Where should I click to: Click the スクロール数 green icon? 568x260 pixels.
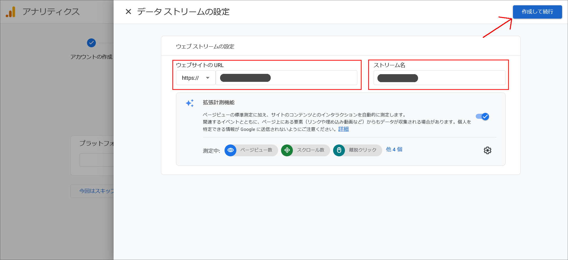(287, 150)
